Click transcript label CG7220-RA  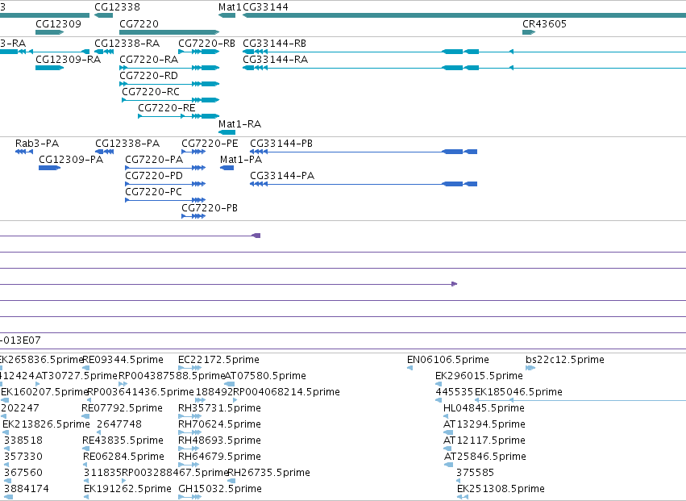[x=149, y=59]
